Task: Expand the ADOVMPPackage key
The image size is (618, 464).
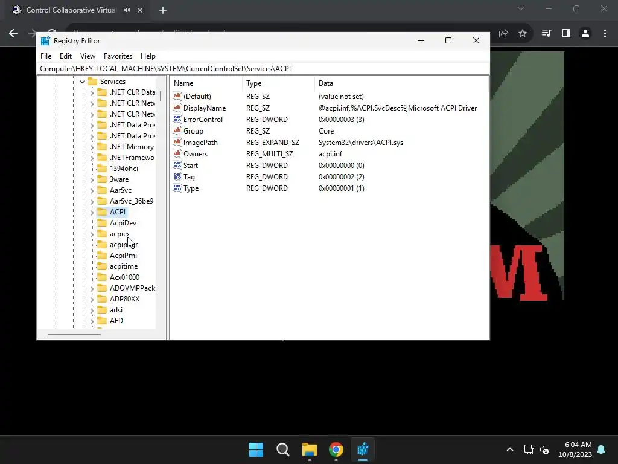Action: (x=92, y=289)
